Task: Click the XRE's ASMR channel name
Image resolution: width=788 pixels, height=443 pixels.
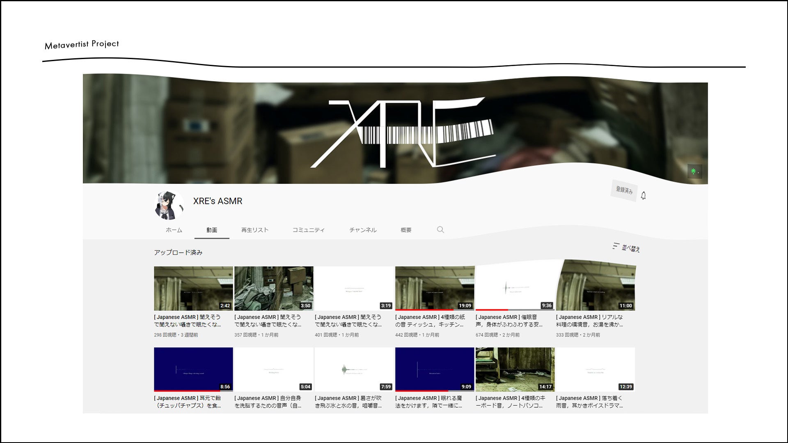Action: tap(218, 201)
